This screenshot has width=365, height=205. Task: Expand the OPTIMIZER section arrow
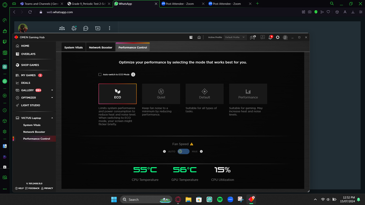click(52, 97)
